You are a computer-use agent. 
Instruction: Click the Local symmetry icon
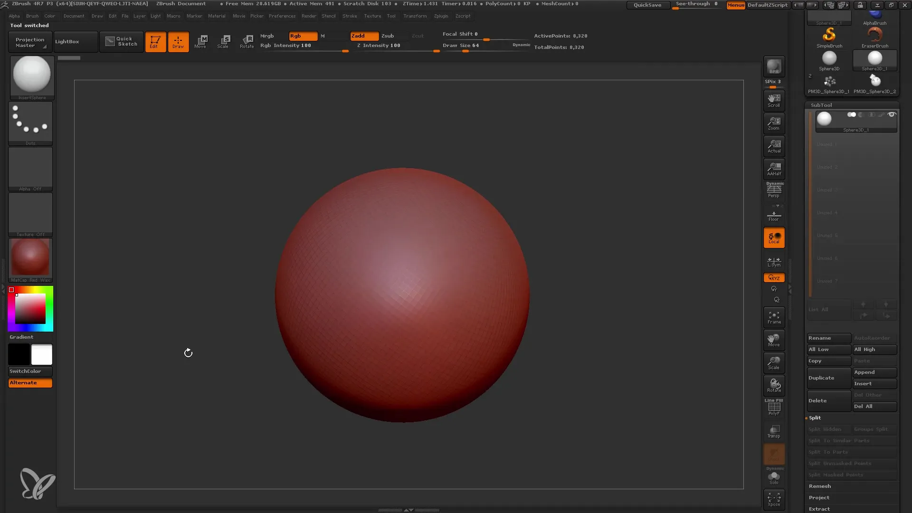pyautogui.click(x=774, y=261)
